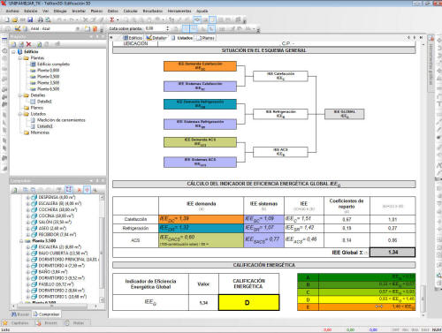Image resolution: width=442 pixels, height=333 pixels.
Task: Click the highlighted frame-select icon in Comprobar toolbar
Action: click(x=69, y=190)
